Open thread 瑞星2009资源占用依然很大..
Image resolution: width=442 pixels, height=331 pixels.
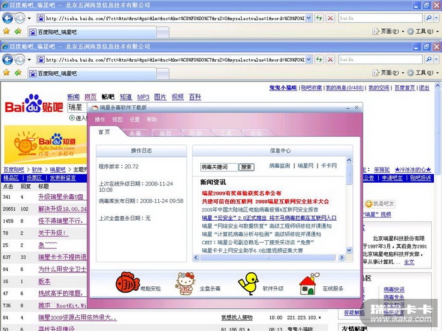click(x=78, y=318)
